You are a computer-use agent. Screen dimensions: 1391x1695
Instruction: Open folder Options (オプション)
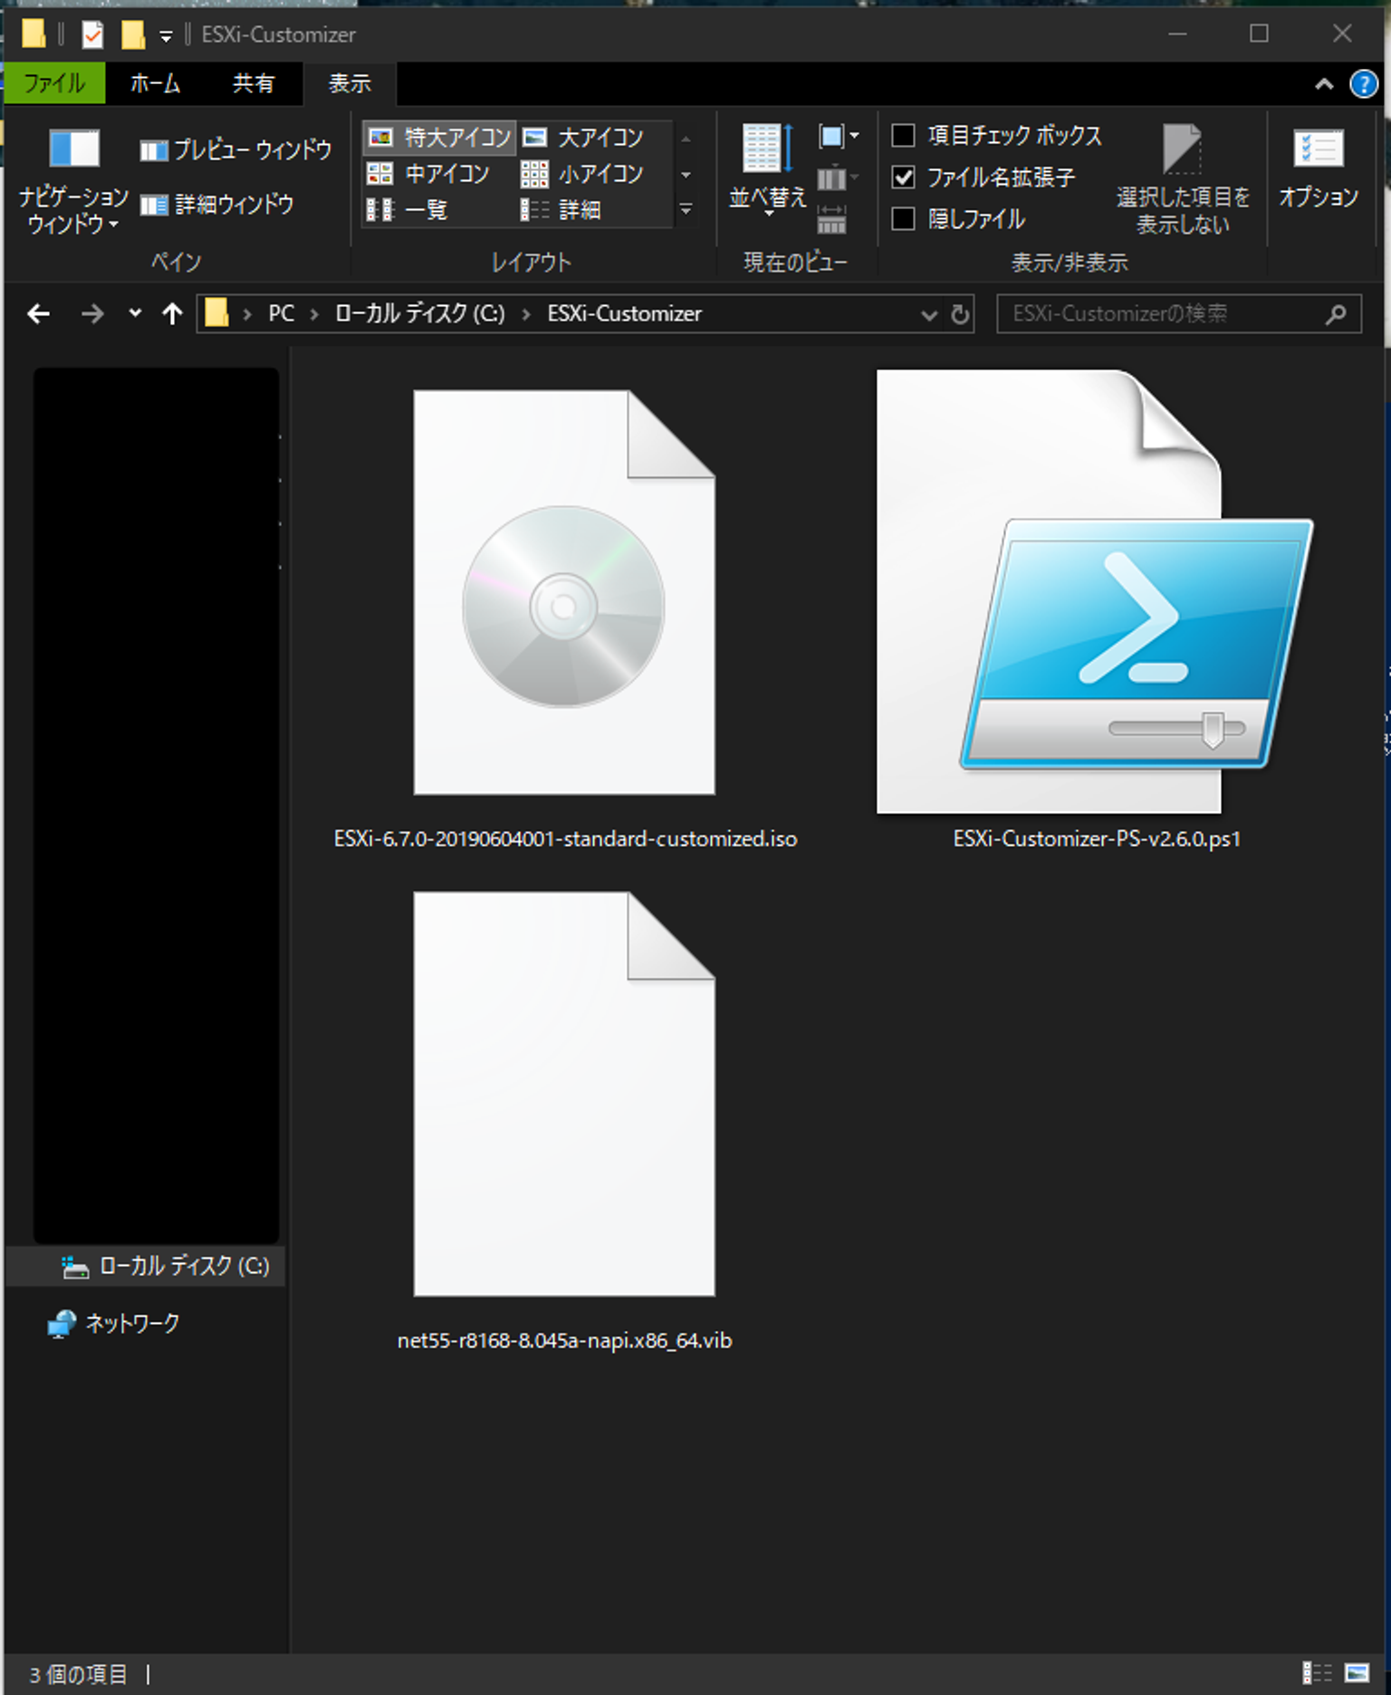pyautogui.click(x=1318, y=168)
